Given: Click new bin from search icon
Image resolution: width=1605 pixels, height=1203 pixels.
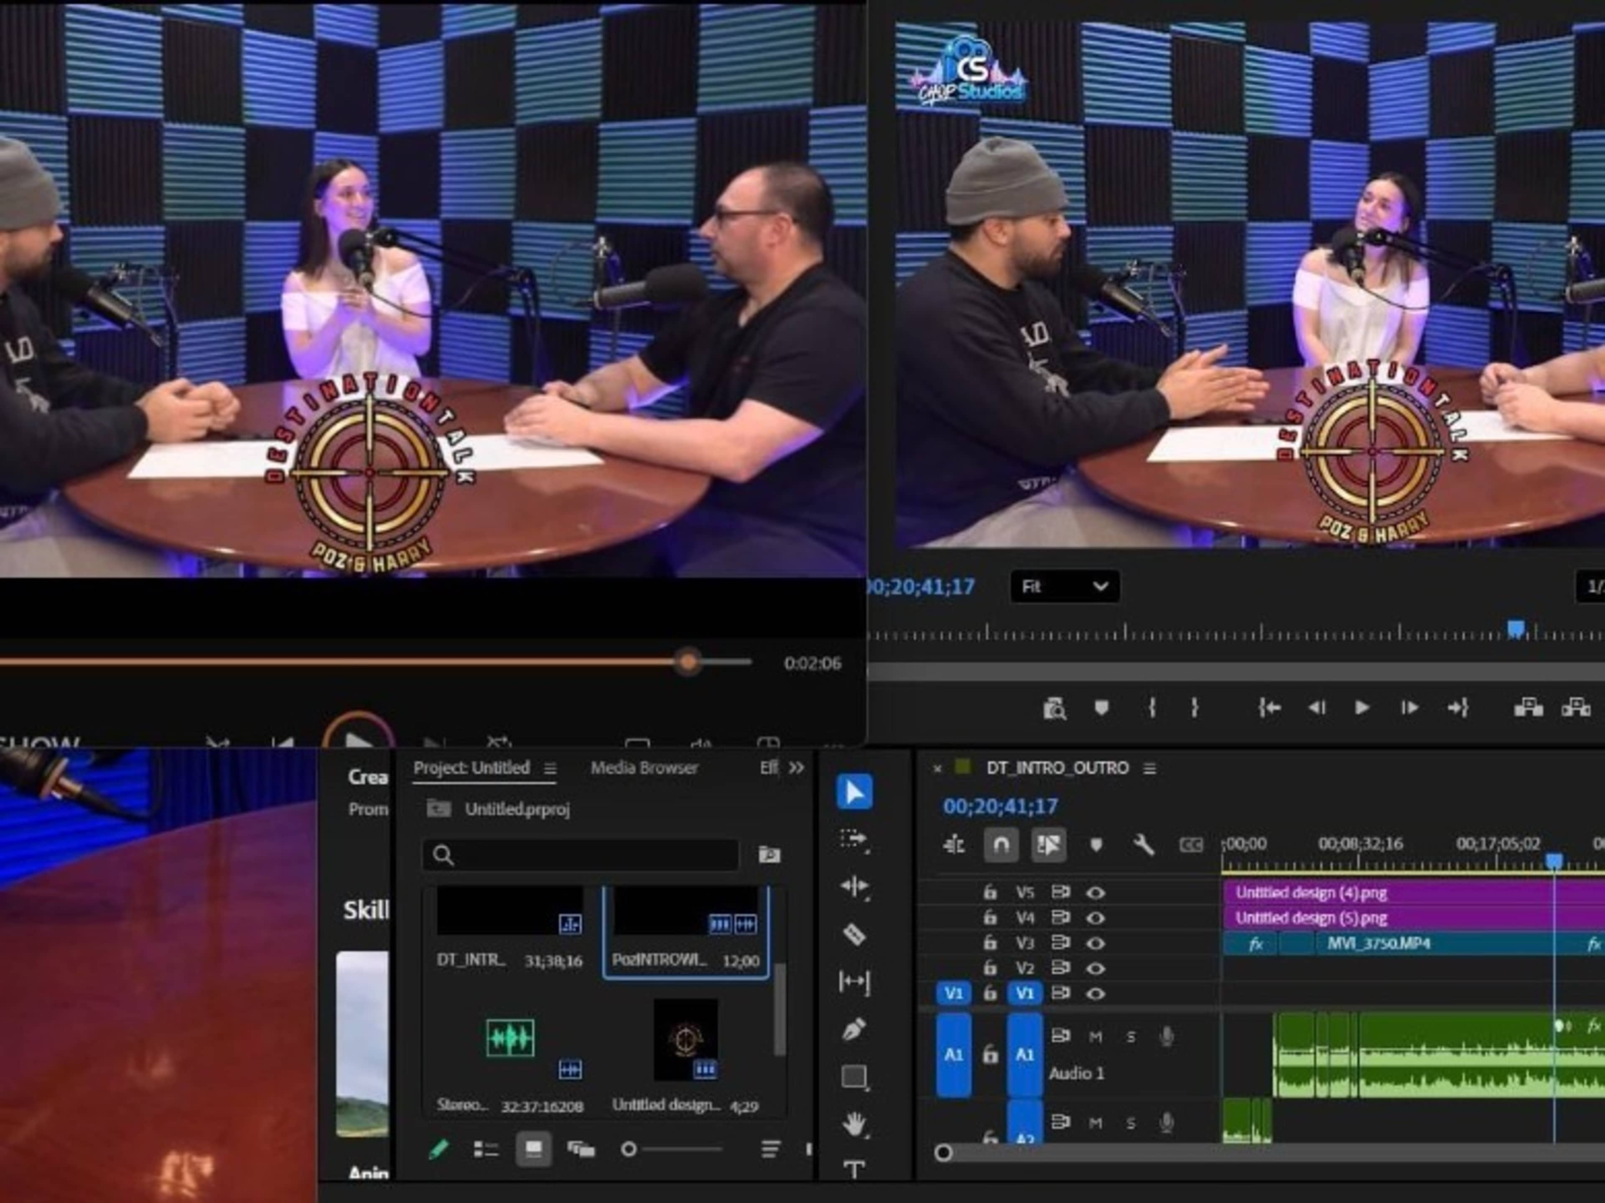Looking at the screenshot, I should (x=769, y=854).
